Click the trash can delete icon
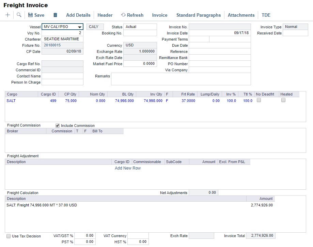The height and width of the screenshot is (247, 313). (x=55, y=15)
